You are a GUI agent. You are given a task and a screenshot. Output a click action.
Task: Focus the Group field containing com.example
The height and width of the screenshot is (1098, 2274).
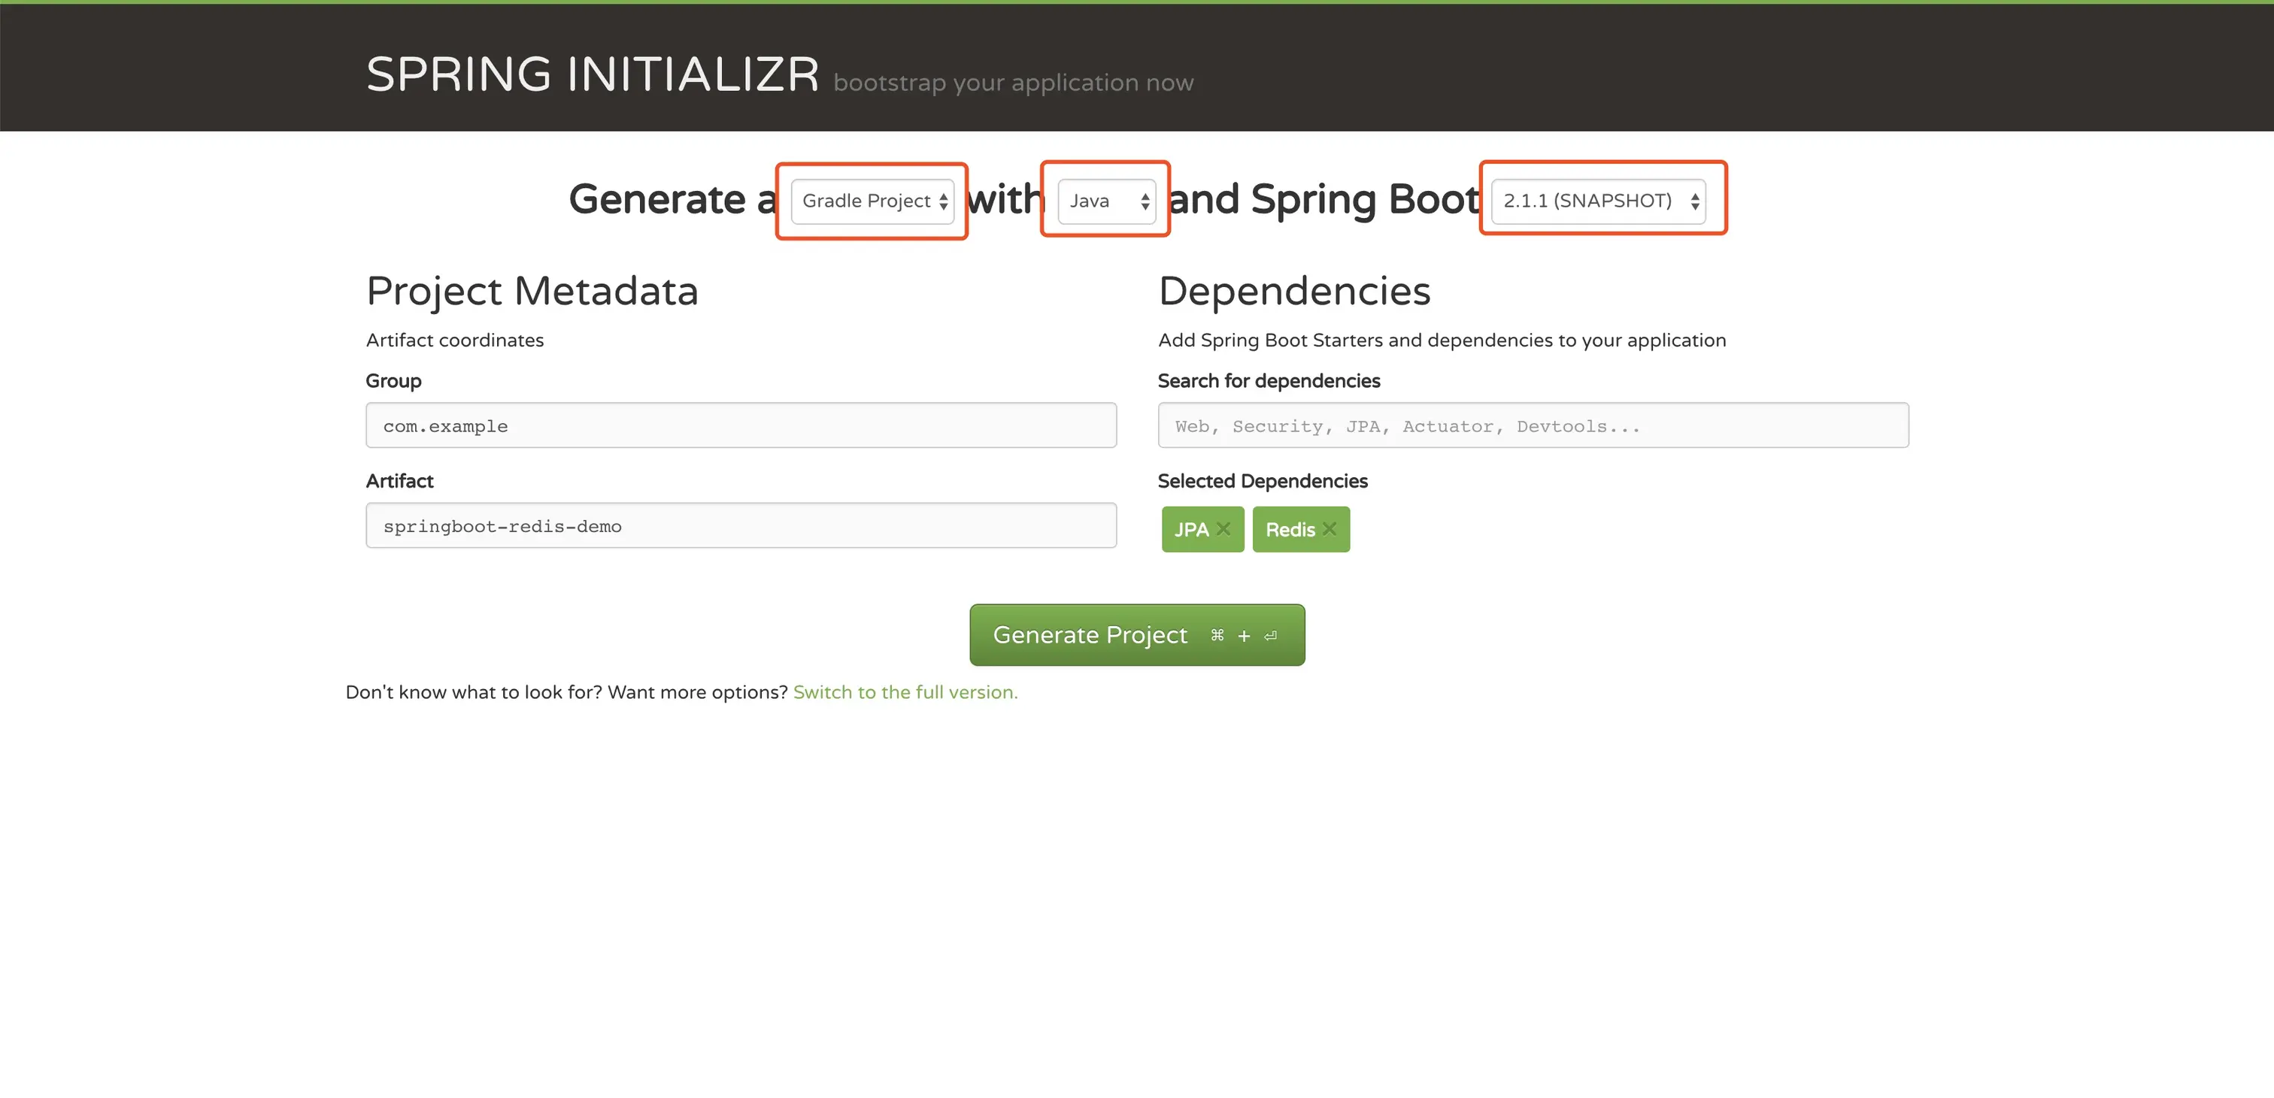[741, 426]
